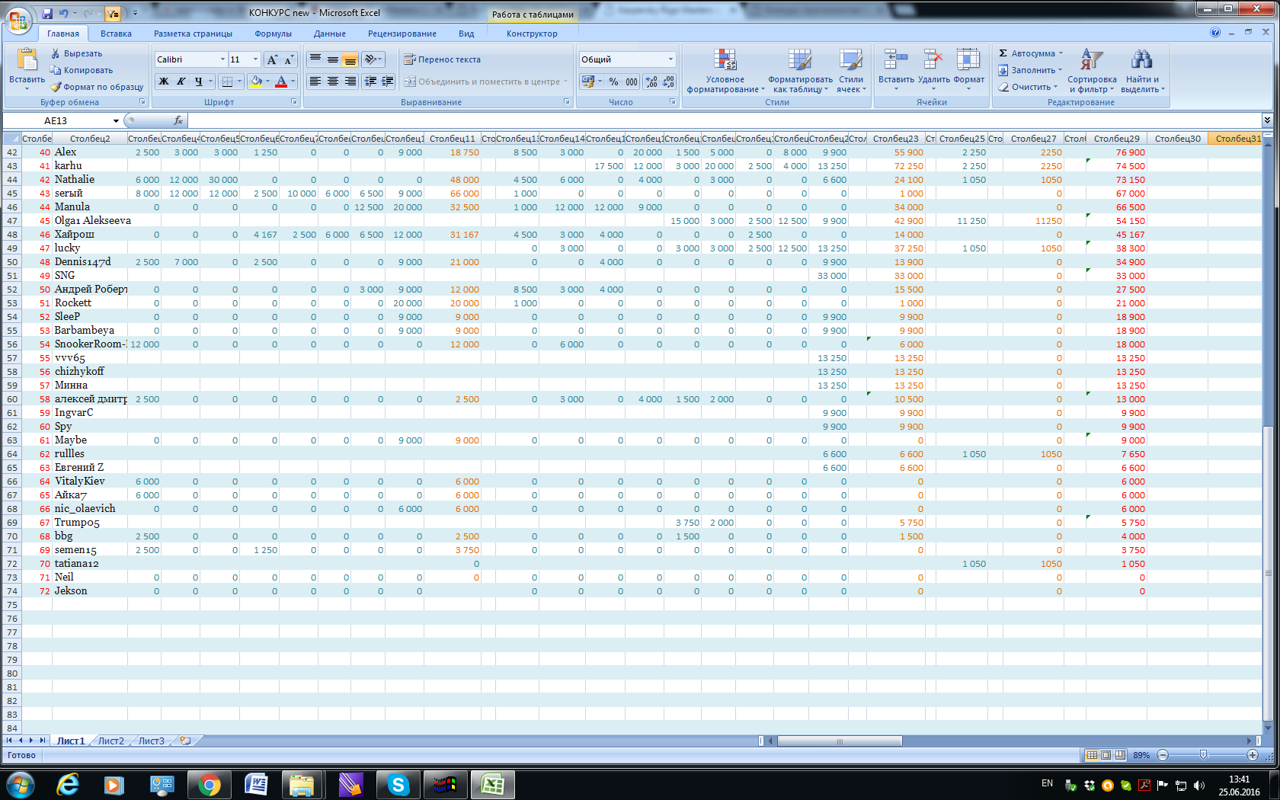Toggle italic (К) formatting
This screenshot has width=1280, height=800.
click(x=181, y=82)
